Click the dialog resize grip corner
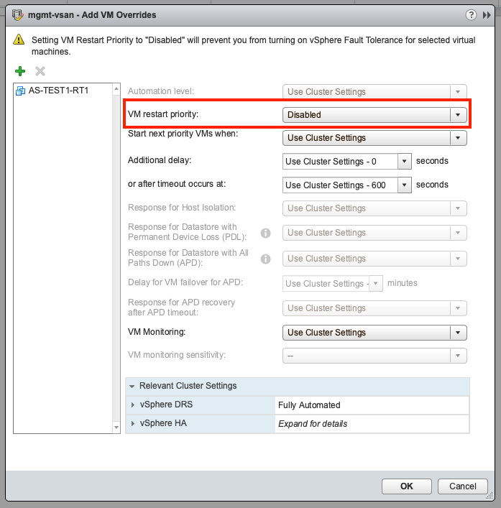Screen dimensions: 501x508 click(489, 496)
